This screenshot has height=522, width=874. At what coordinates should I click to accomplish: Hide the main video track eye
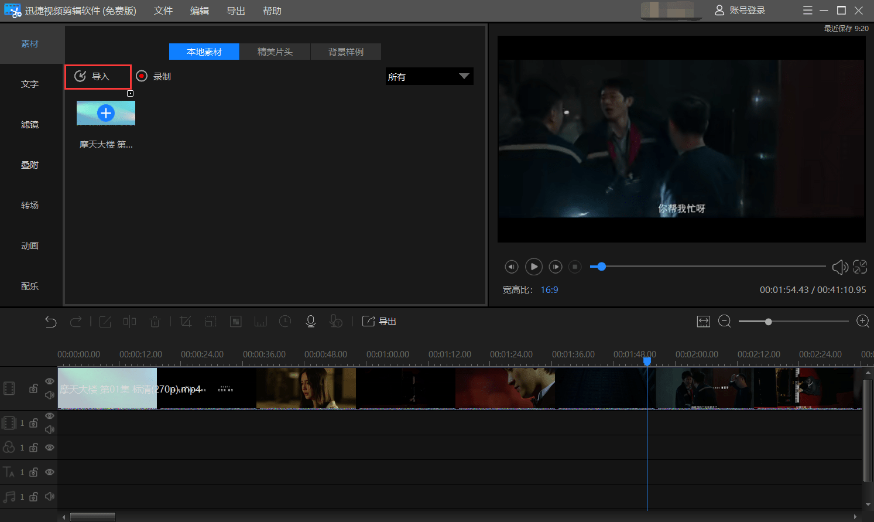[50, 381]
